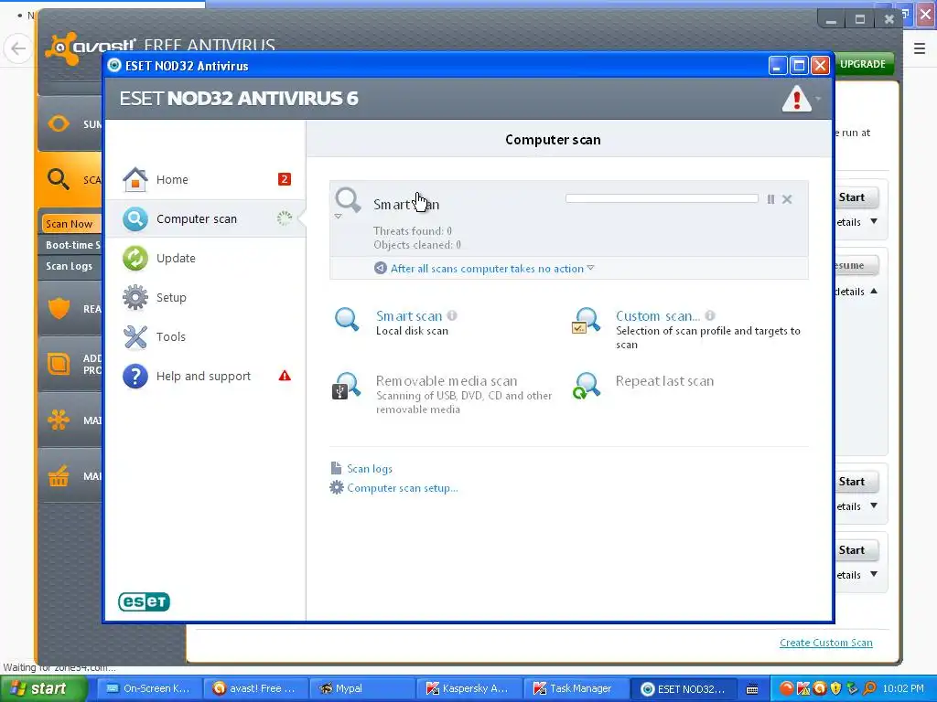Image resolution: width=937 pixels, height=702 pixels.
Task: Open Help and support in ESET
Action: click(205, 376)
